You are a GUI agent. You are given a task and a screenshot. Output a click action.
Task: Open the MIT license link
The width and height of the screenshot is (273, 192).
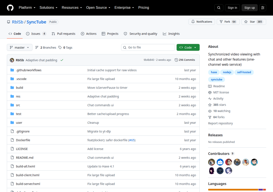[x=219, y=92]
